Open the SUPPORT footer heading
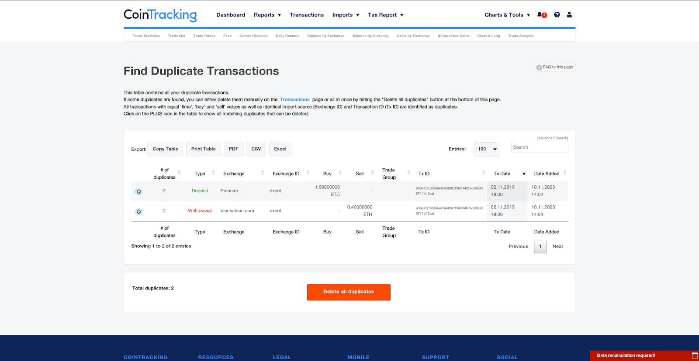699x361 pixels. click(436, 358)
